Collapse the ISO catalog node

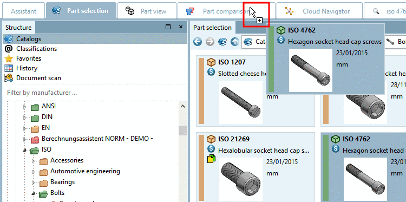[x=25, y=150]
